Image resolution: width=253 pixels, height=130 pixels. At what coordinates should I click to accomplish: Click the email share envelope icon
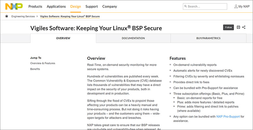[x=238, y=28]
